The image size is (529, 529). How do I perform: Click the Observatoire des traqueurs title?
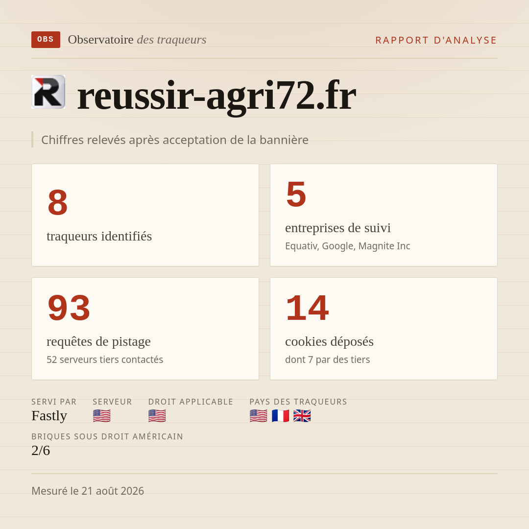click(x=137, y=40)
